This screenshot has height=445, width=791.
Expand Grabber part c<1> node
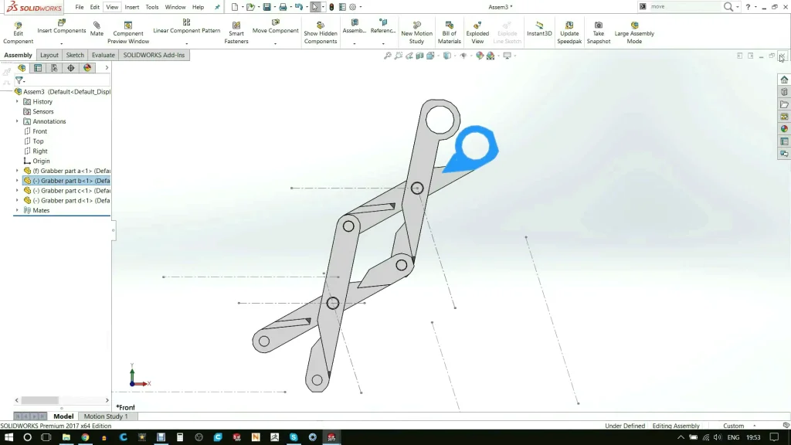click(x=17, y=190)
